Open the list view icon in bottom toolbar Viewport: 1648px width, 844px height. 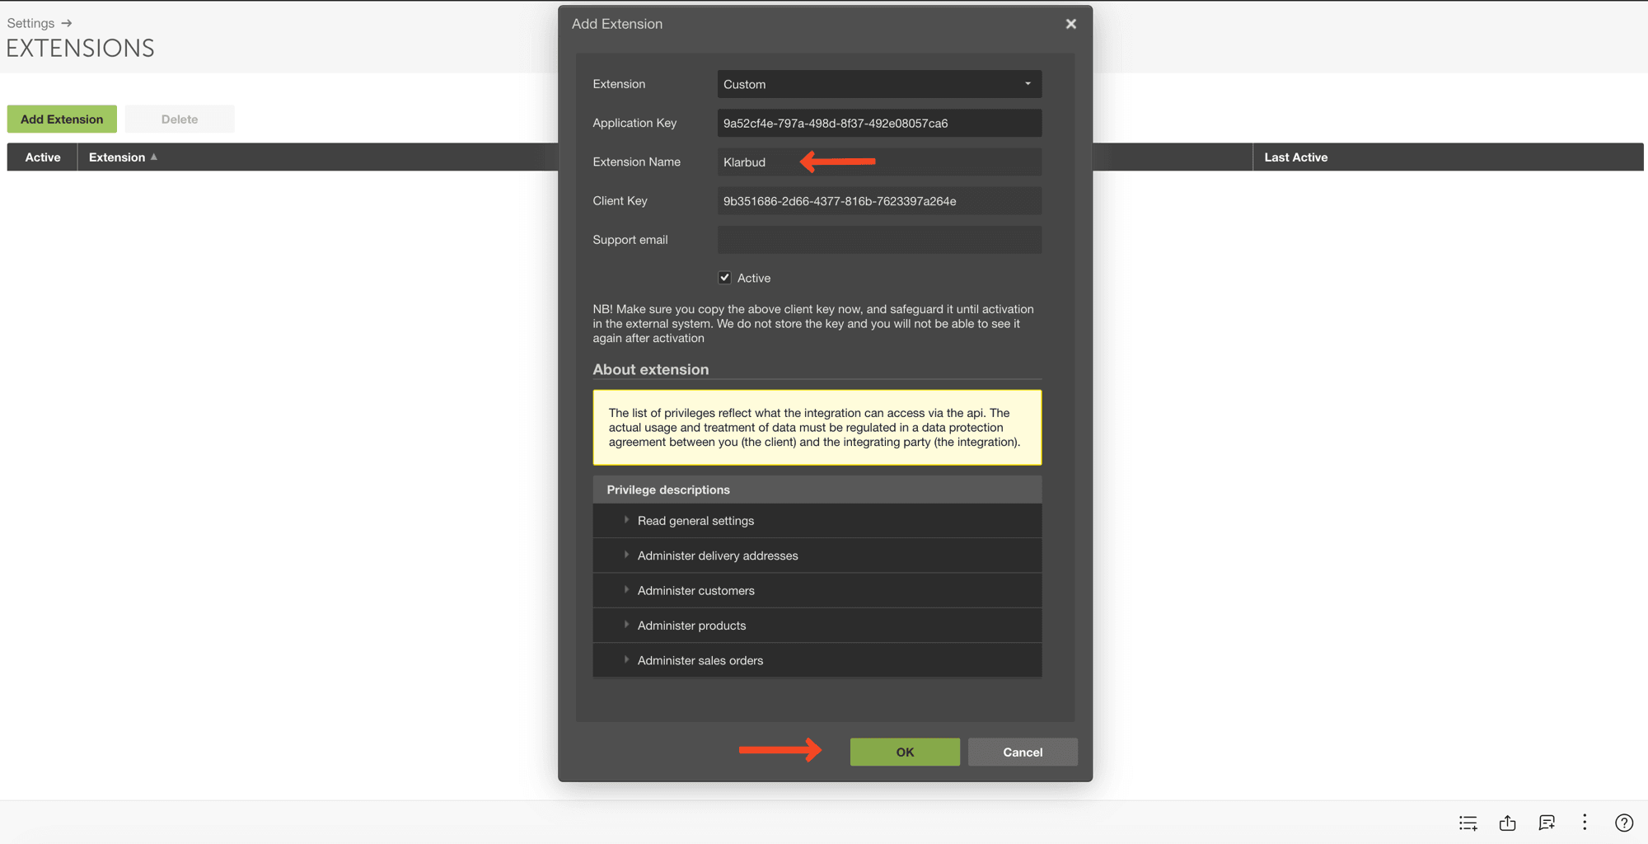(x=1468, y=823)
